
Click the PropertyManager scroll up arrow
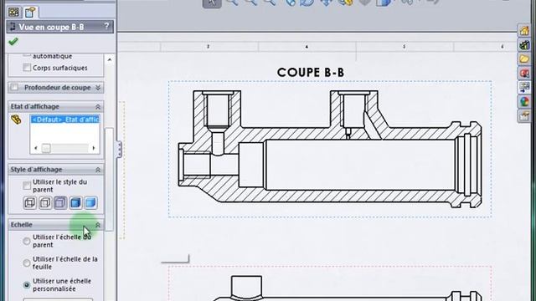click(x=110, y=59)
